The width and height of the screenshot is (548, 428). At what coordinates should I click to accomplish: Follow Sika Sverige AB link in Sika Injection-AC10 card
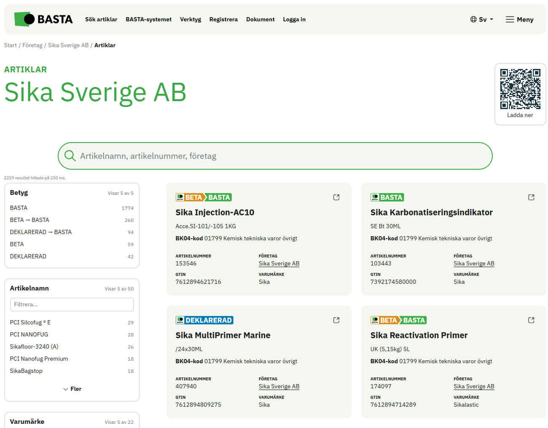point(279,264)
